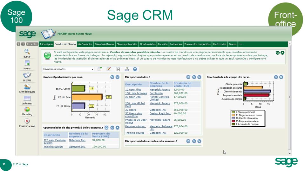305x171 pixels.
Task: Close the Oportunidades por zona gadget
Action: coord(118,77)
